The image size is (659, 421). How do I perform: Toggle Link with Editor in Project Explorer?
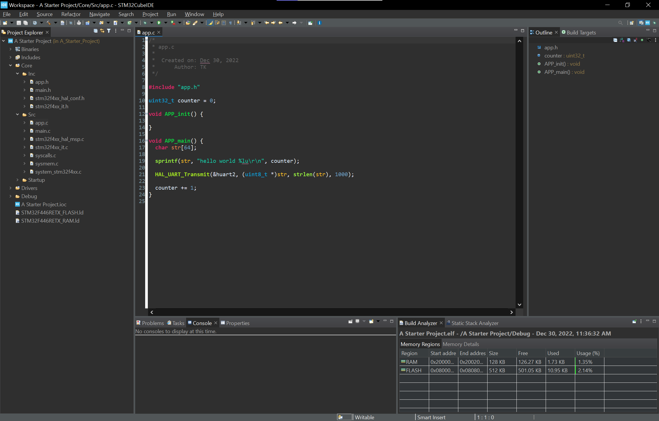click(x=102, y=31)
